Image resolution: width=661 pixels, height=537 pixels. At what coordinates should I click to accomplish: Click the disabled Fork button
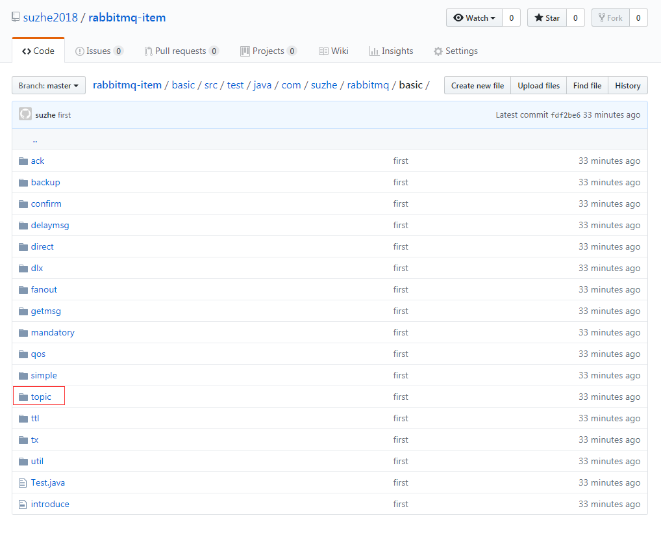(x=610, y=18)
